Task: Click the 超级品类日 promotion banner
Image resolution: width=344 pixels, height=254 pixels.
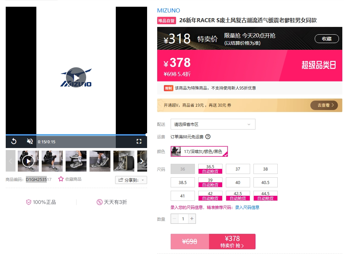Action: tap(318, 65)
